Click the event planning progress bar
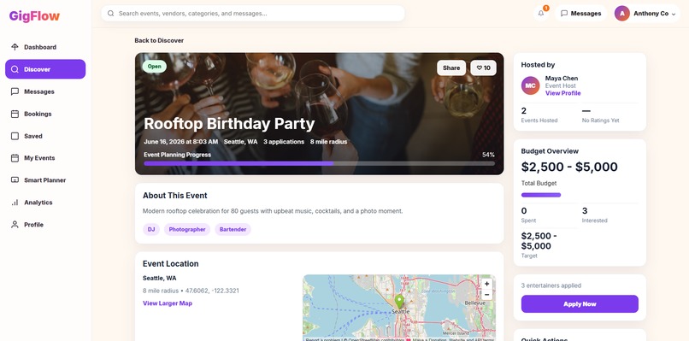 319,163
